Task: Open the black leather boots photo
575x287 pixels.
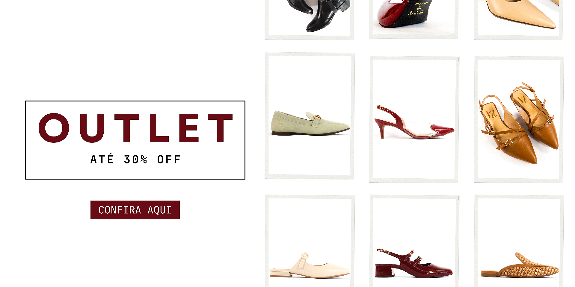Action: 309,19
